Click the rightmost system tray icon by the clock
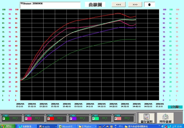 169,126
